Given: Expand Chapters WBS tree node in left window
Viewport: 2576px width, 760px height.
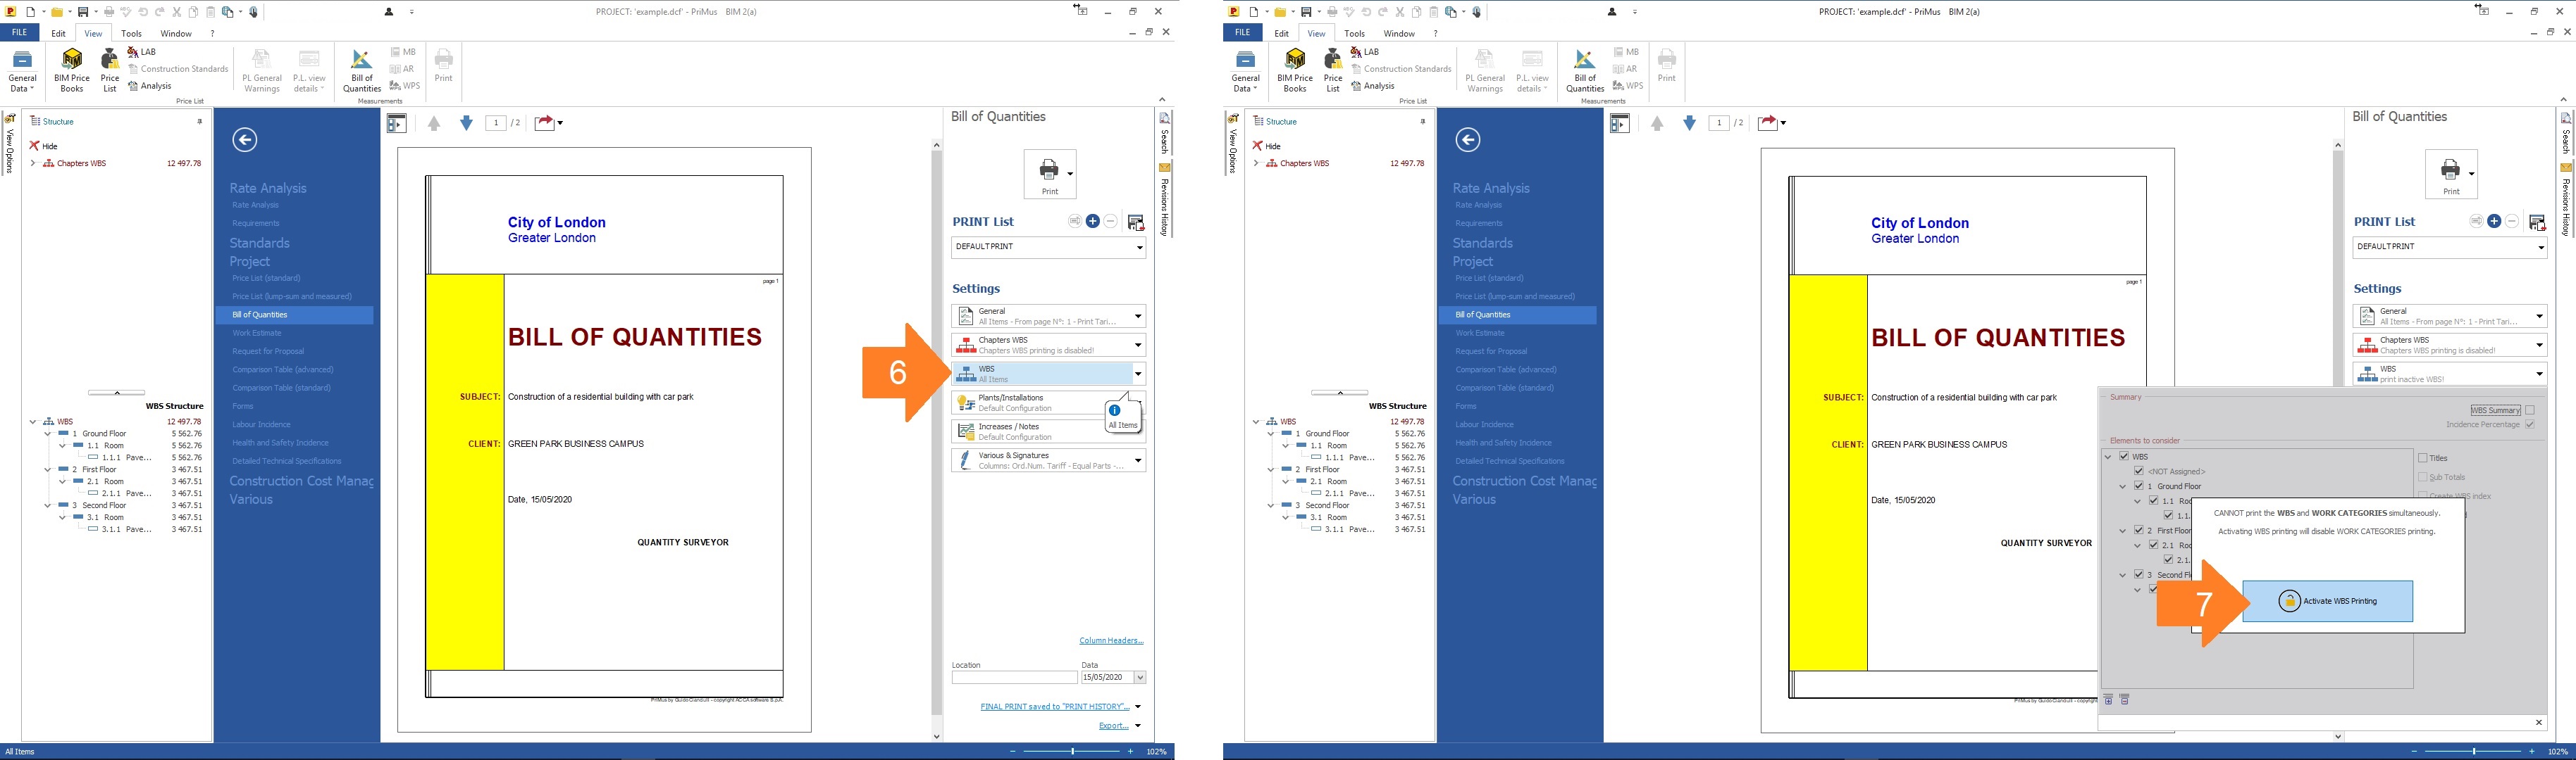Looking at the screenshot, I should point(33,163).
